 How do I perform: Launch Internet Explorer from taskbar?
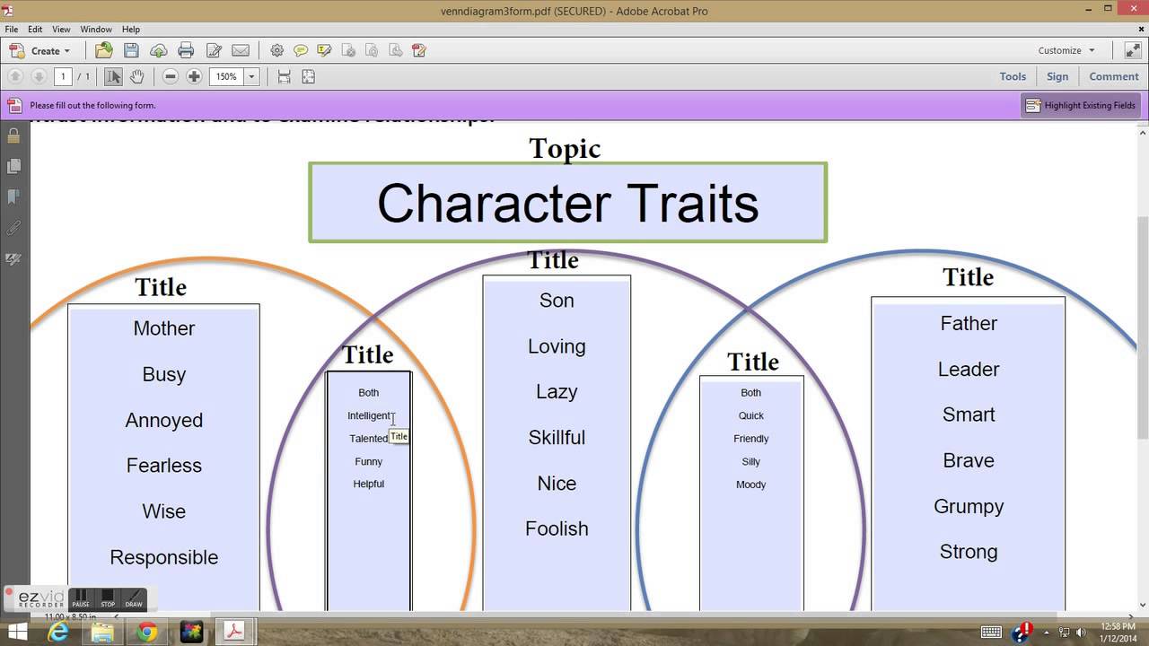coord(58,632)
